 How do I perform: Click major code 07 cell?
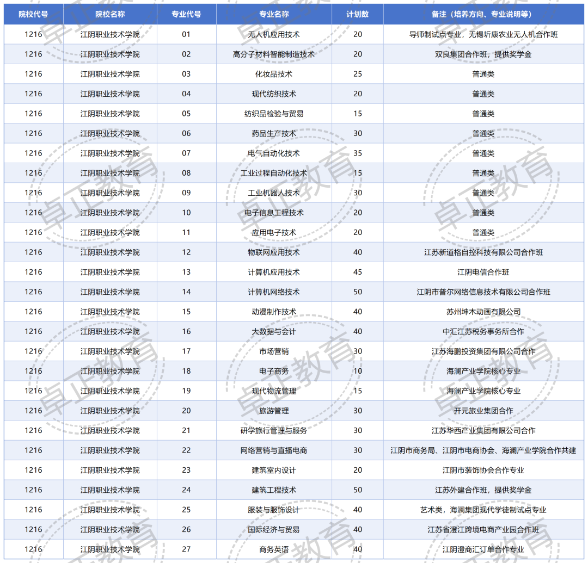(186, 153)
